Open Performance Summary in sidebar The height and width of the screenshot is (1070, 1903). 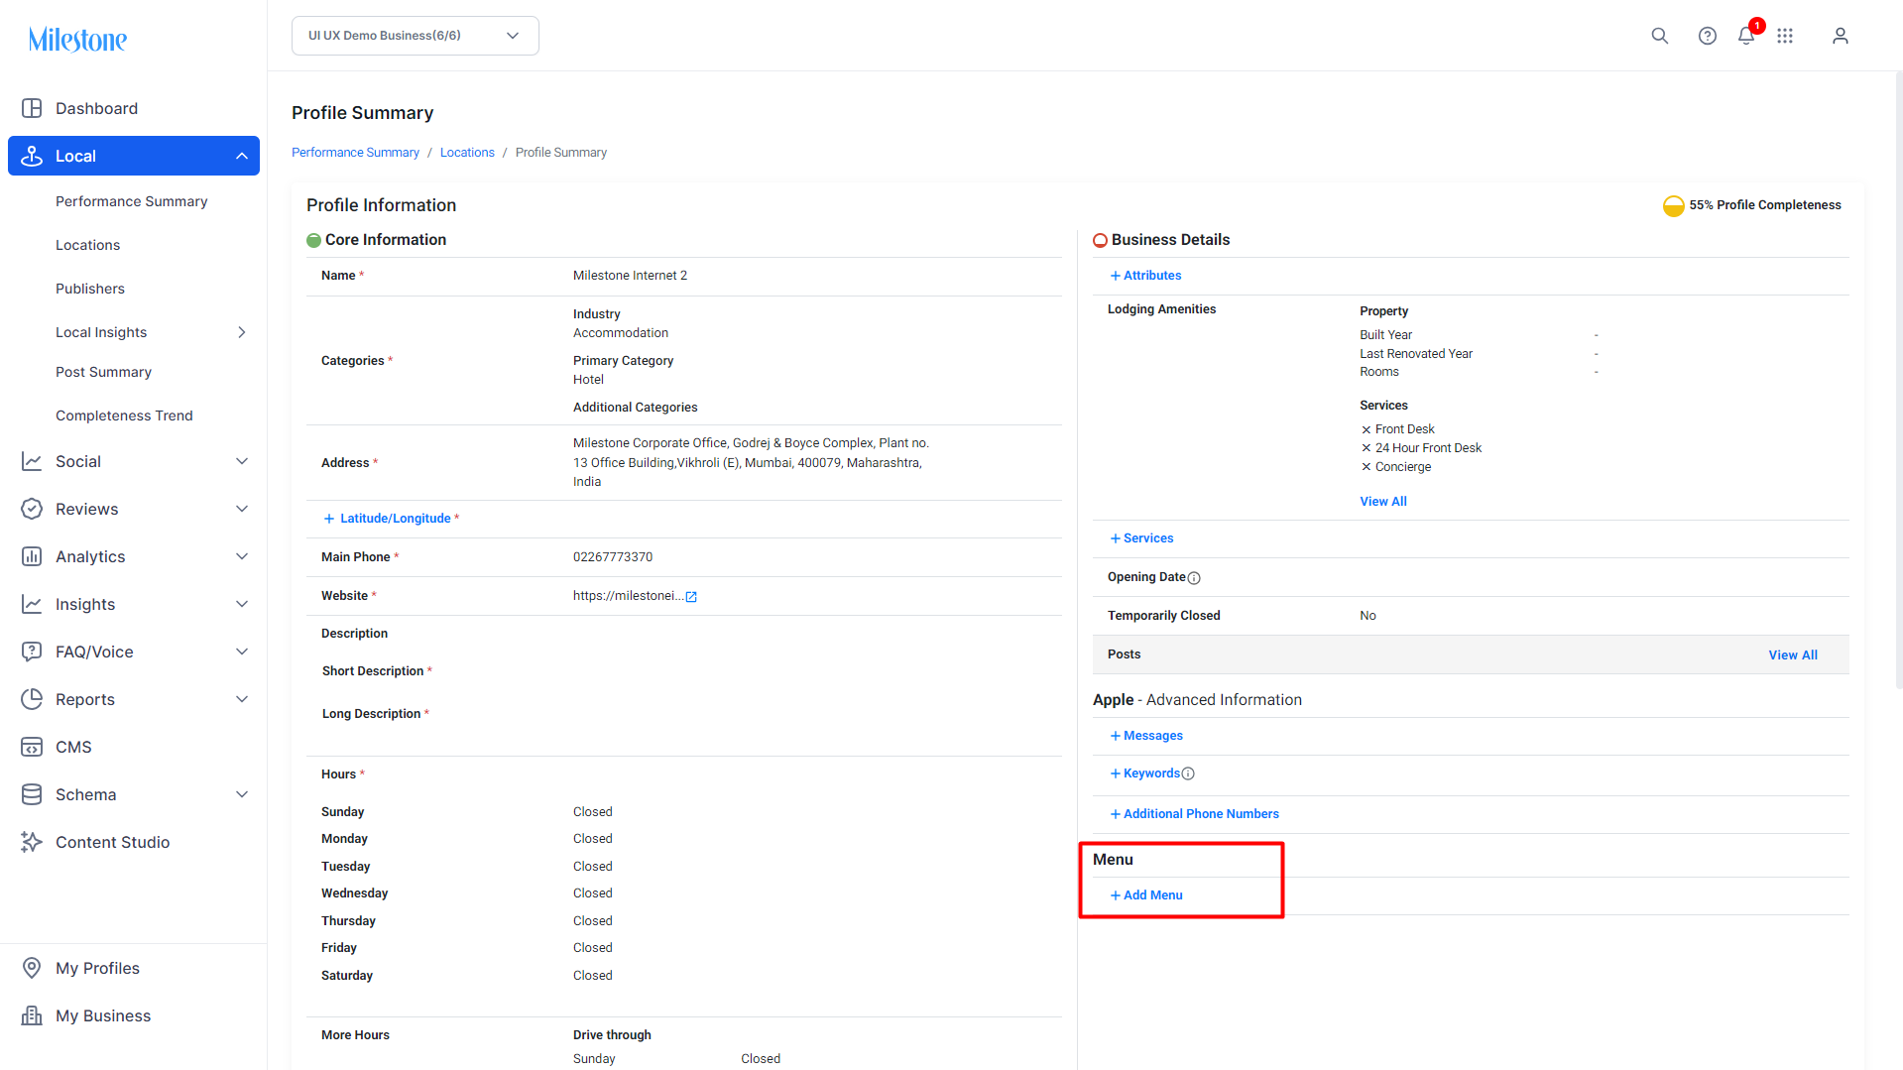[132, 201]
